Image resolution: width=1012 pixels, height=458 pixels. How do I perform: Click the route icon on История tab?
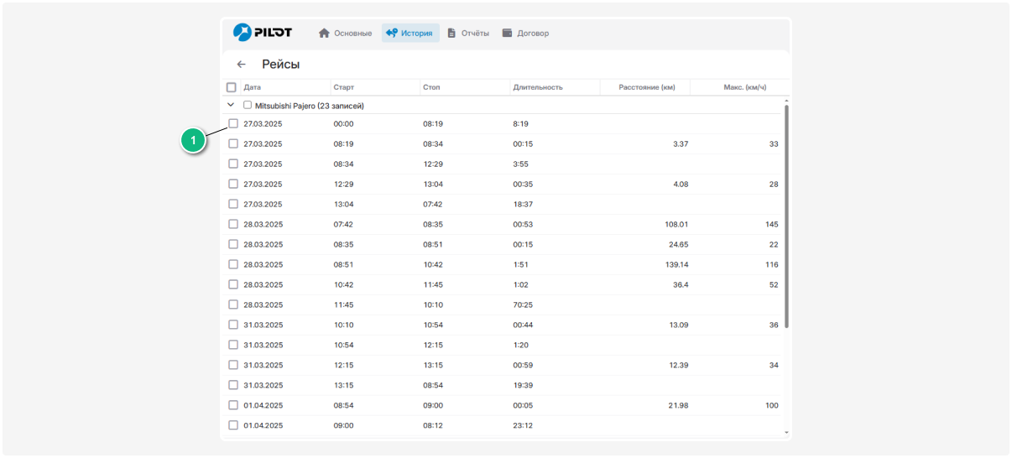(x=391, y=34)
